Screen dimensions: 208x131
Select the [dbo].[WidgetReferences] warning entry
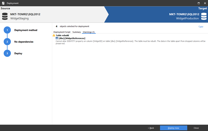pos(72,38)
